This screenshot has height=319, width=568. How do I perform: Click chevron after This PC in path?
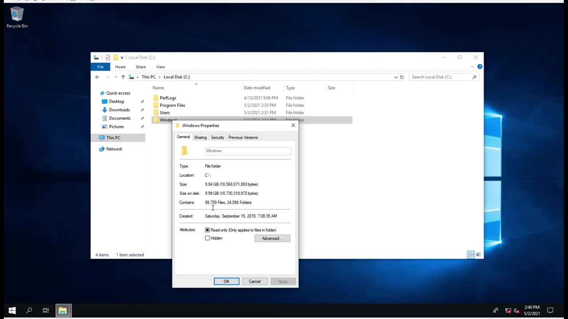click(160, 77)
